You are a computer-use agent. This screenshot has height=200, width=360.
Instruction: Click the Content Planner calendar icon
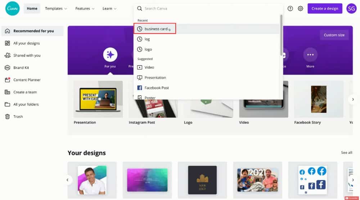pos(7,80)
